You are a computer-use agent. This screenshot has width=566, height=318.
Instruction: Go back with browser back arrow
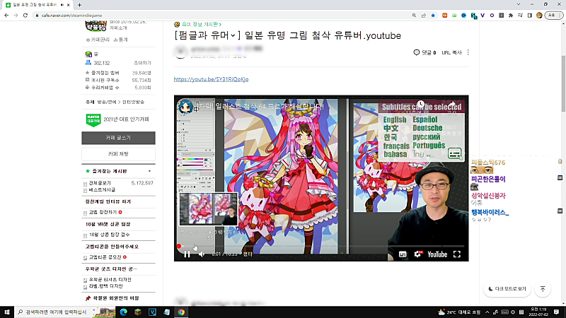(6, 16)
